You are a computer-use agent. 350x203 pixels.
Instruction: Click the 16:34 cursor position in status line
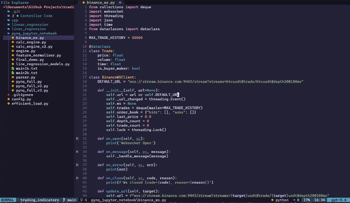(320, 200)
